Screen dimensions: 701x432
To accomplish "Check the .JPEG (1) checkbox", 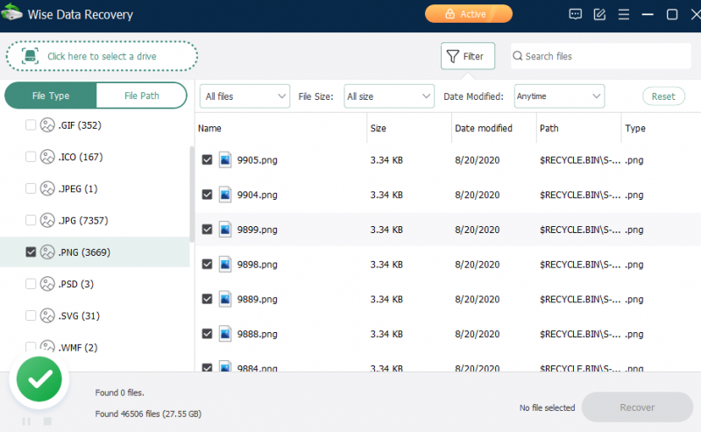I will pos(31,188).
